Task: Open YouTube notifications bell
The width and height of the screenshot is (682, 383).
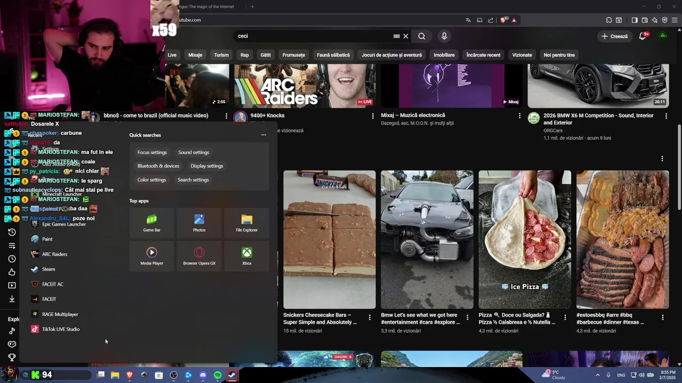Action: coord(643,36)
